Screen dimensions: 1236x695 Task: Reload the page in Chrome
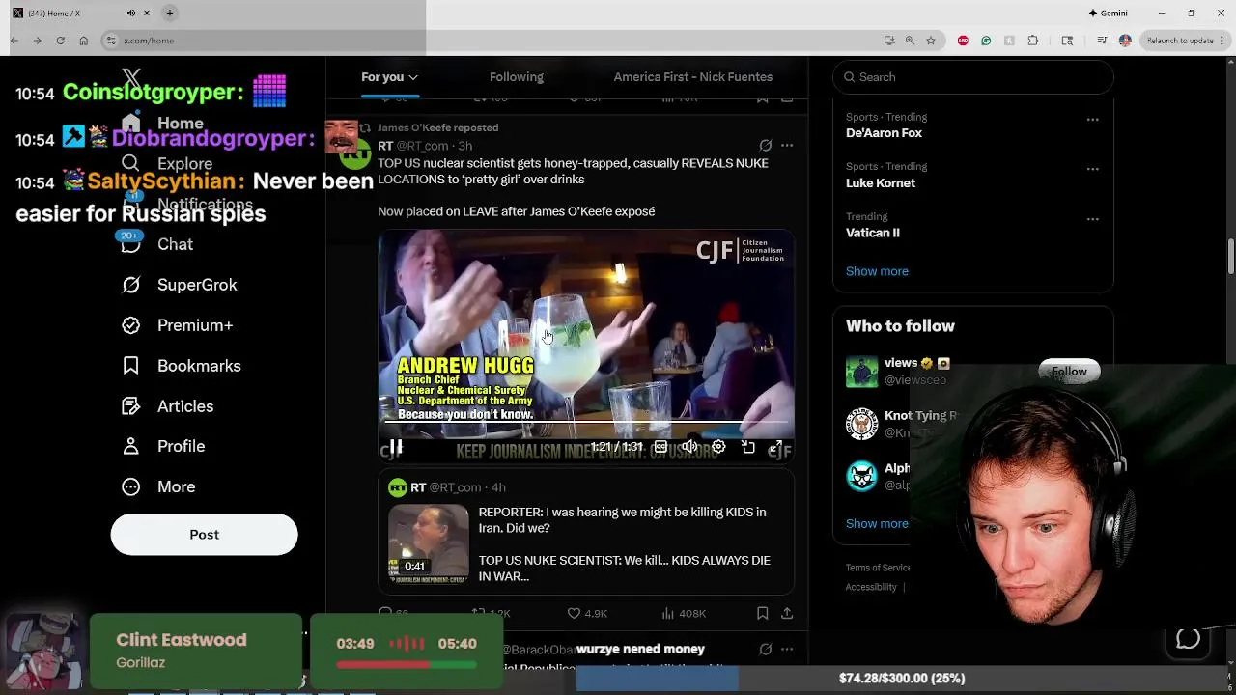(60, 41)
